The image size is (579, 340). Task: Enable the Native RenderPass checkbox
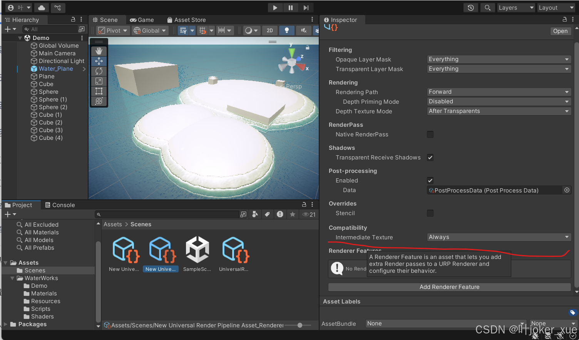430,134
